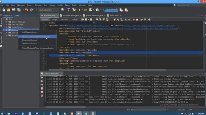The image size is (206, 115).
Task: Close the Output - Run (bos) tab
Action: tap(62, 73)
